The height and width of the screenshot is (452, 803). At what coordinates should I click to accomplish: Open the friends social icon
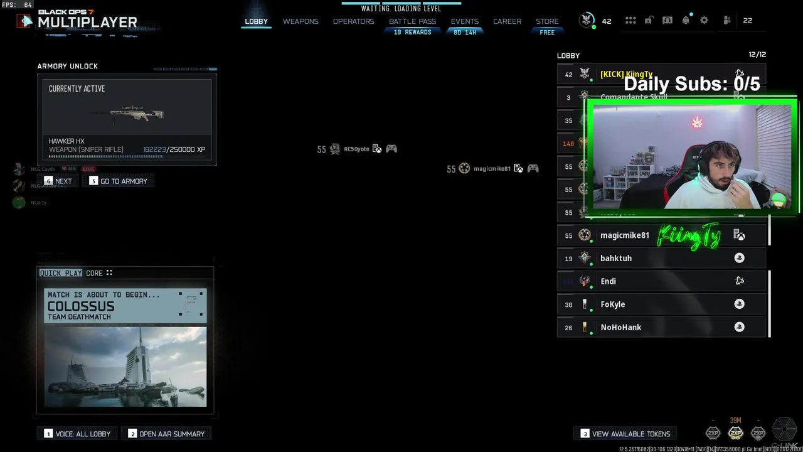pyautogui.click(x=727, y=21)
